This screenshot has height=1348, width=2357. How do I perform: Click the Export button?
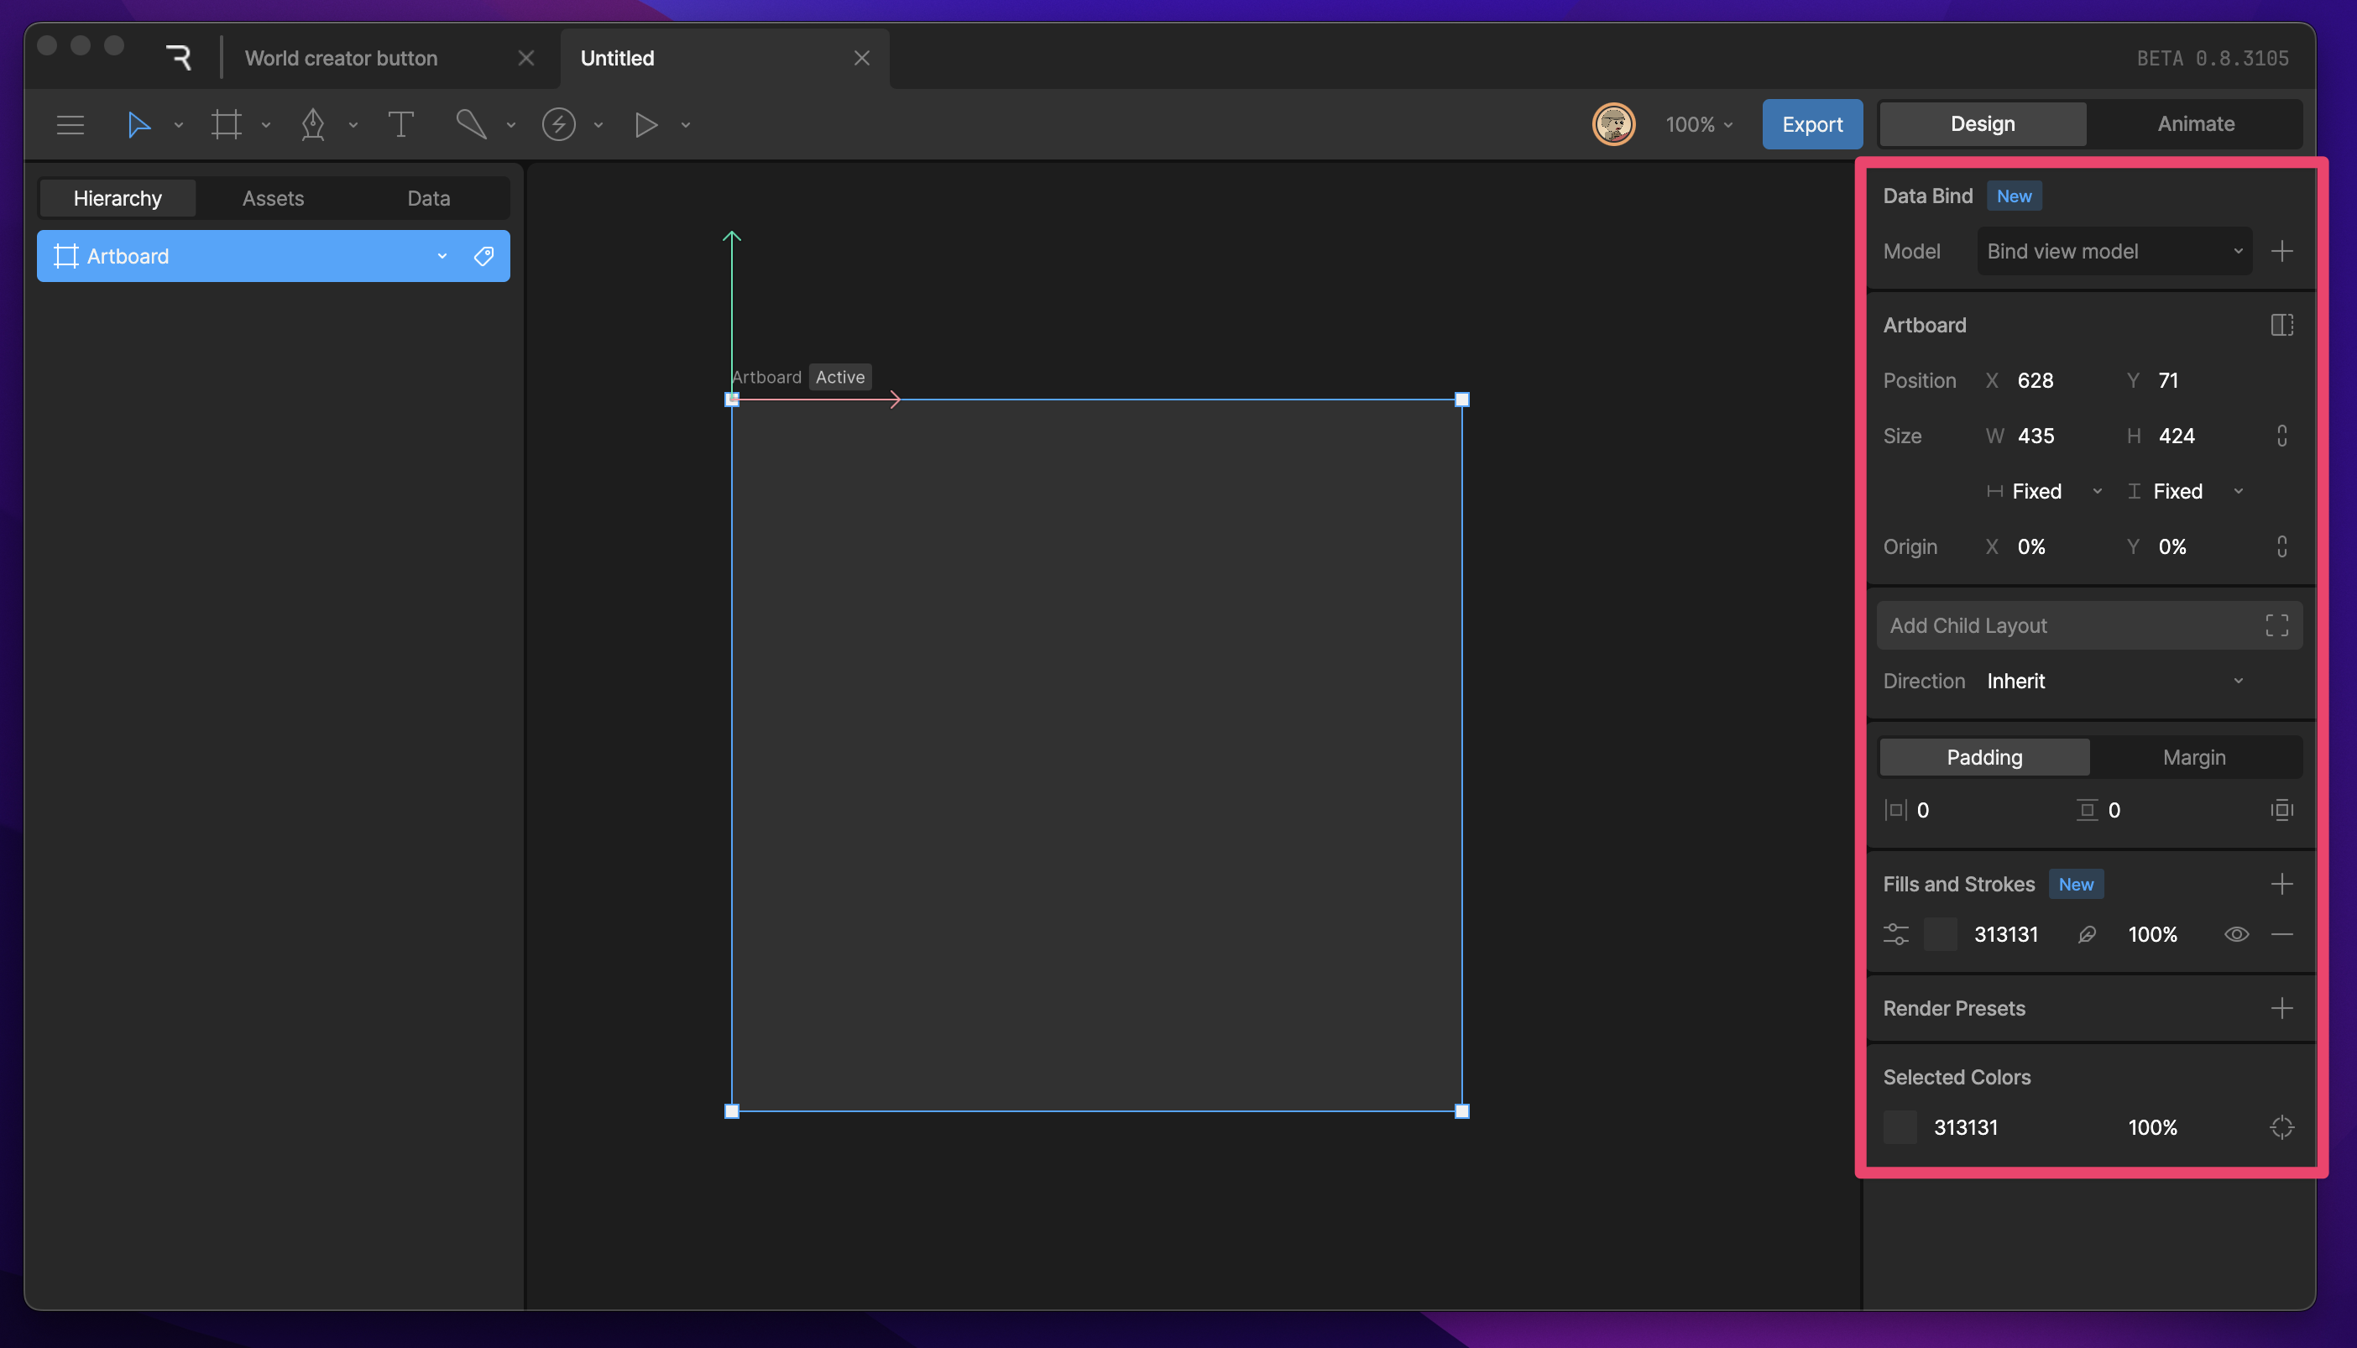pyautogui.click(x=1811, y=124)
